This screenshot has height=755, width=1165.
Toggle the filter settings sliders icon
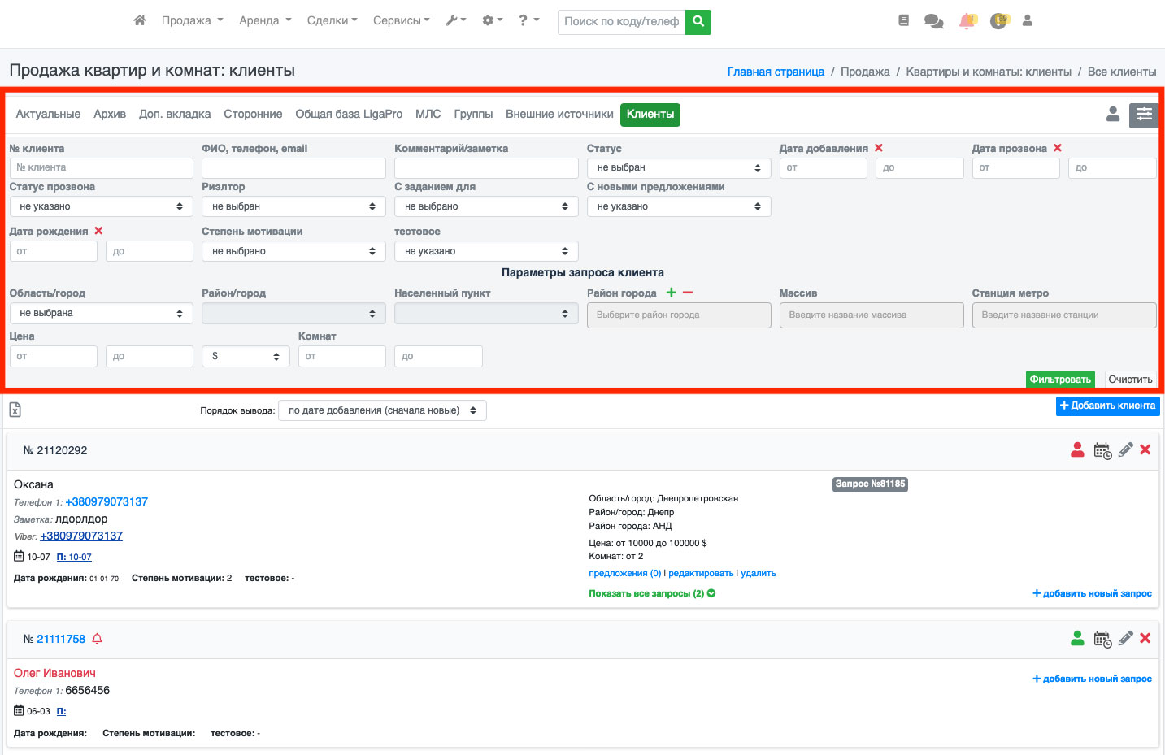[1144, 115]
